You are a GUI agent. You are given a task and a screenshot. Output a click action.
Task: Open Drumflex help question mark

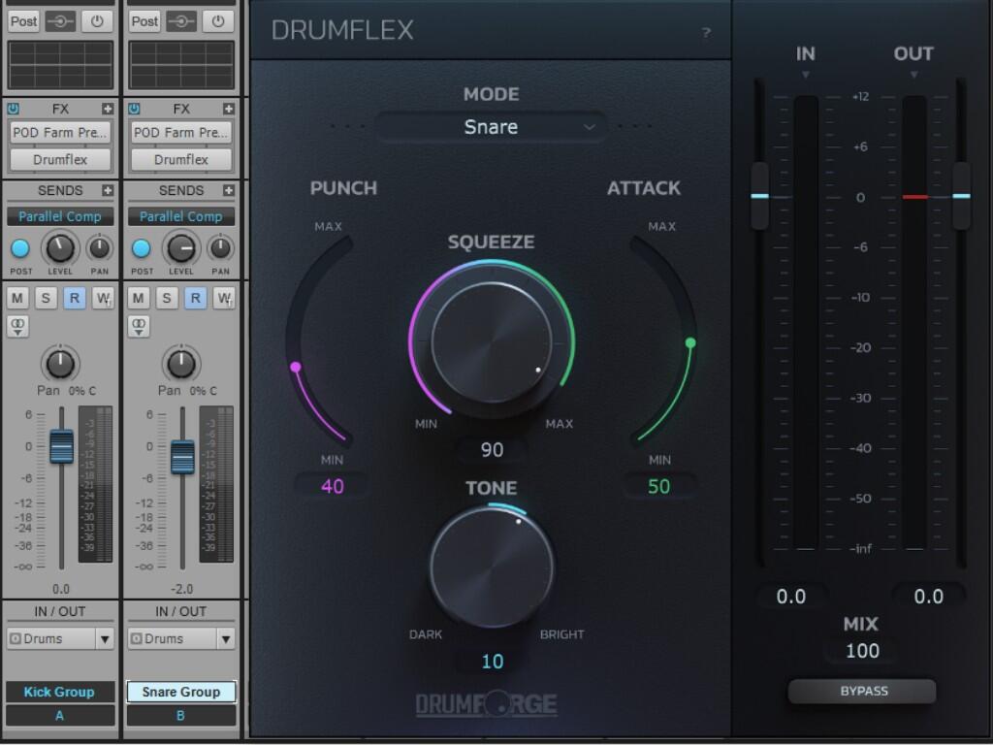tap(707, 32)
